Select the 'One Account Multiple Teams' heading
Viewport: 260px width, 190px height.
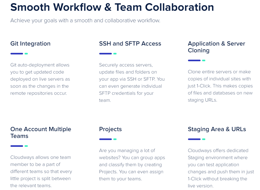[41, 132]
